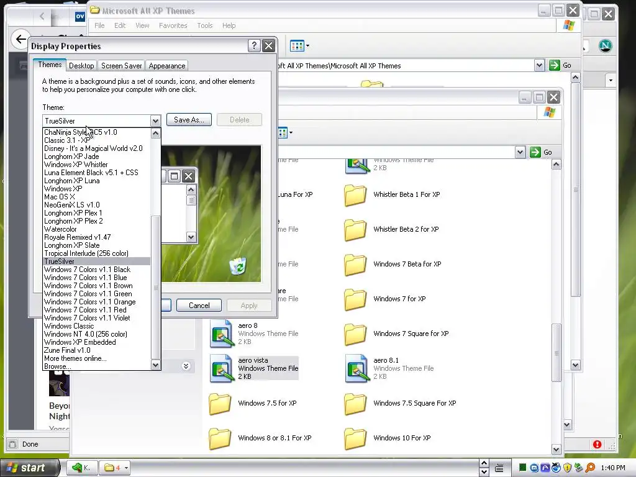Choose Windows XP Embedded theme

pos(96,342)
